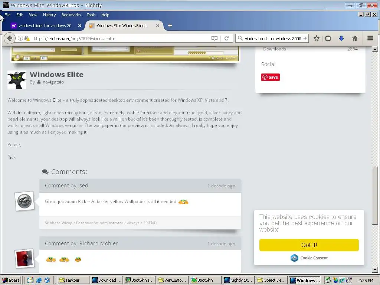Switch to WinCusto... taskbar folder

coord(172,280)
